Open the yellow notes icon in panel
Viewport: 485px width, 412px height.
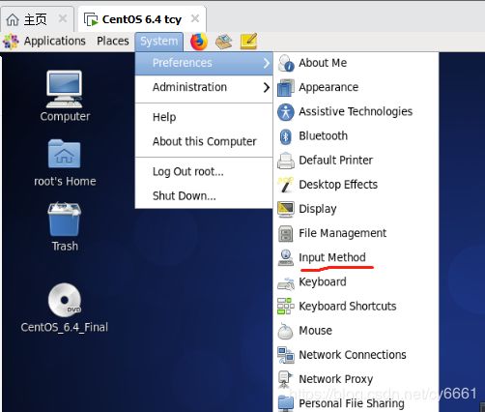(x=248, y=42)
